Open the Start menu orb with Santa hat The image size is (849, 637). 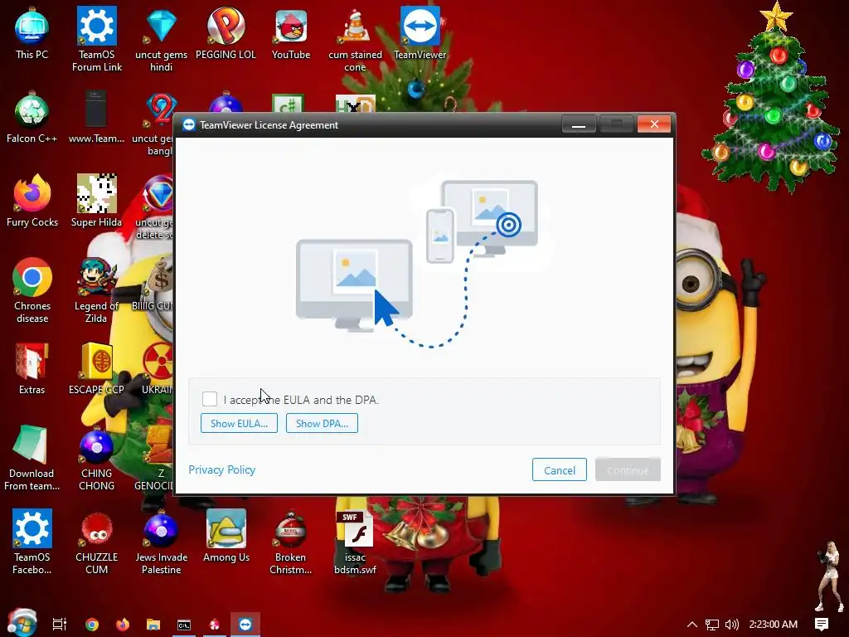(22, 623)
